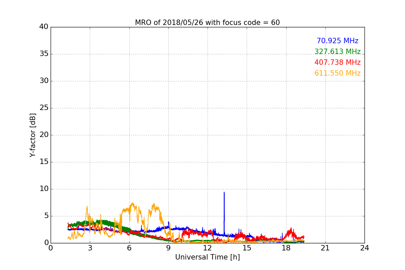Click x-axis tick label 12
Viewport: 405px width, 270px height.
click(208, 248)
